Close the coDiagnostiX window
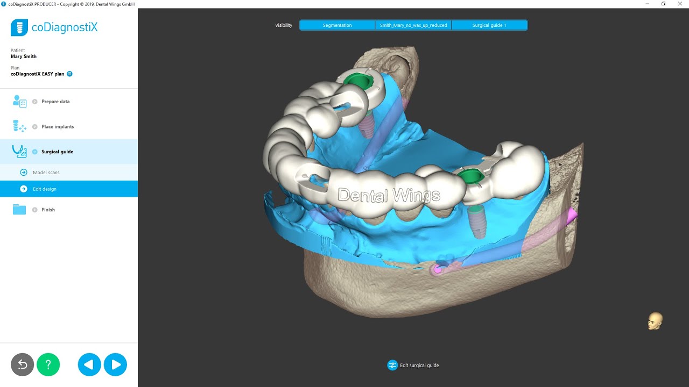The image size is (689, 387). point(680,4)
